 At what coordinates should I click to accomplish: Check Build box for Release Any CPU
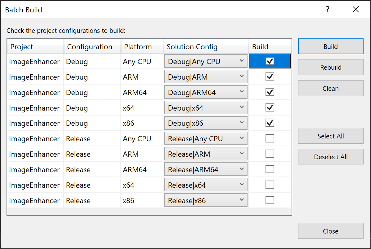point(270,138)
